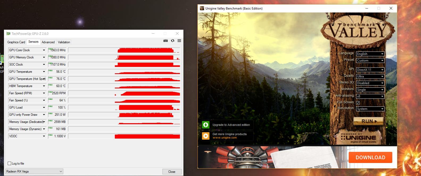Open the www.unigine.com link
Image resolution: width=421 pixels, height=176 pixels.
tap(225, 138)
